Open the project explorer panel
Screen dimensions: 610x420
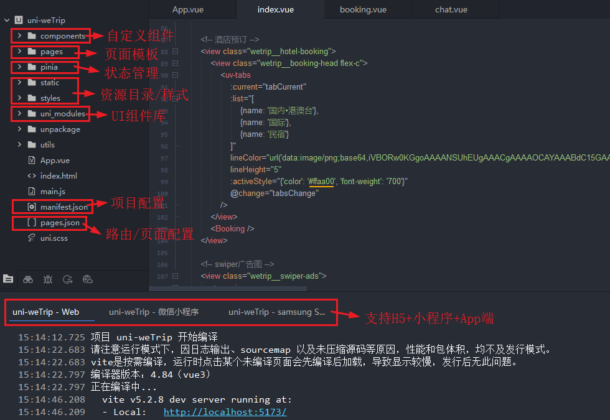click(8, 279)
